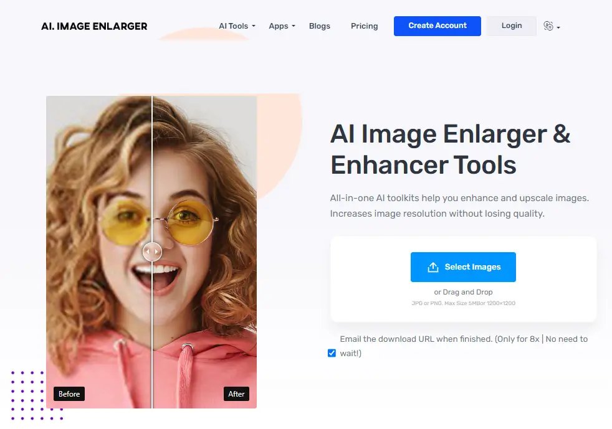
Task: Go to the Blogs menu item
Action: coord(319,26)
